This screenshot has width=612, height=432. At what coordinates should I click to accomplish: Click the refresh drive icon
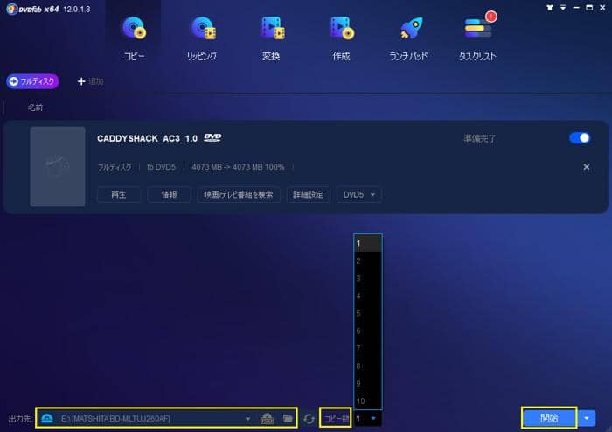pos(309,419)
